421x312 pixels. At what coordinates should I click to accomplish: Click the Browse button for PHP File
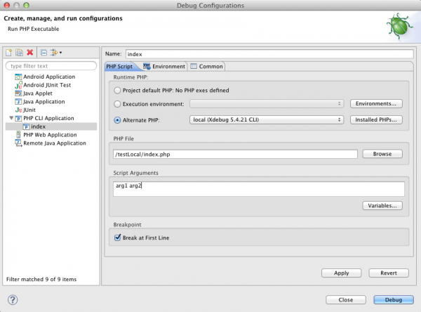382,153
